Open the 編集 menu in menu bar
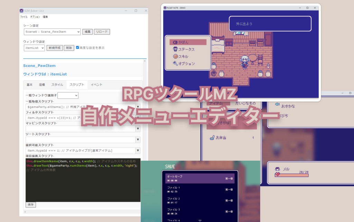The image size is (354, 222). (45, 17)
